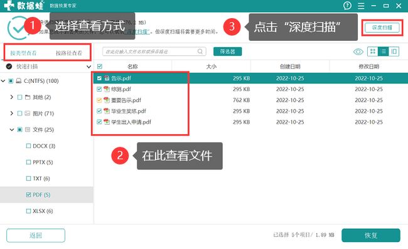Screen dimensions: 408x249
Task: Click the PDF icon of 告示.pdf
Action: (107, 78)
